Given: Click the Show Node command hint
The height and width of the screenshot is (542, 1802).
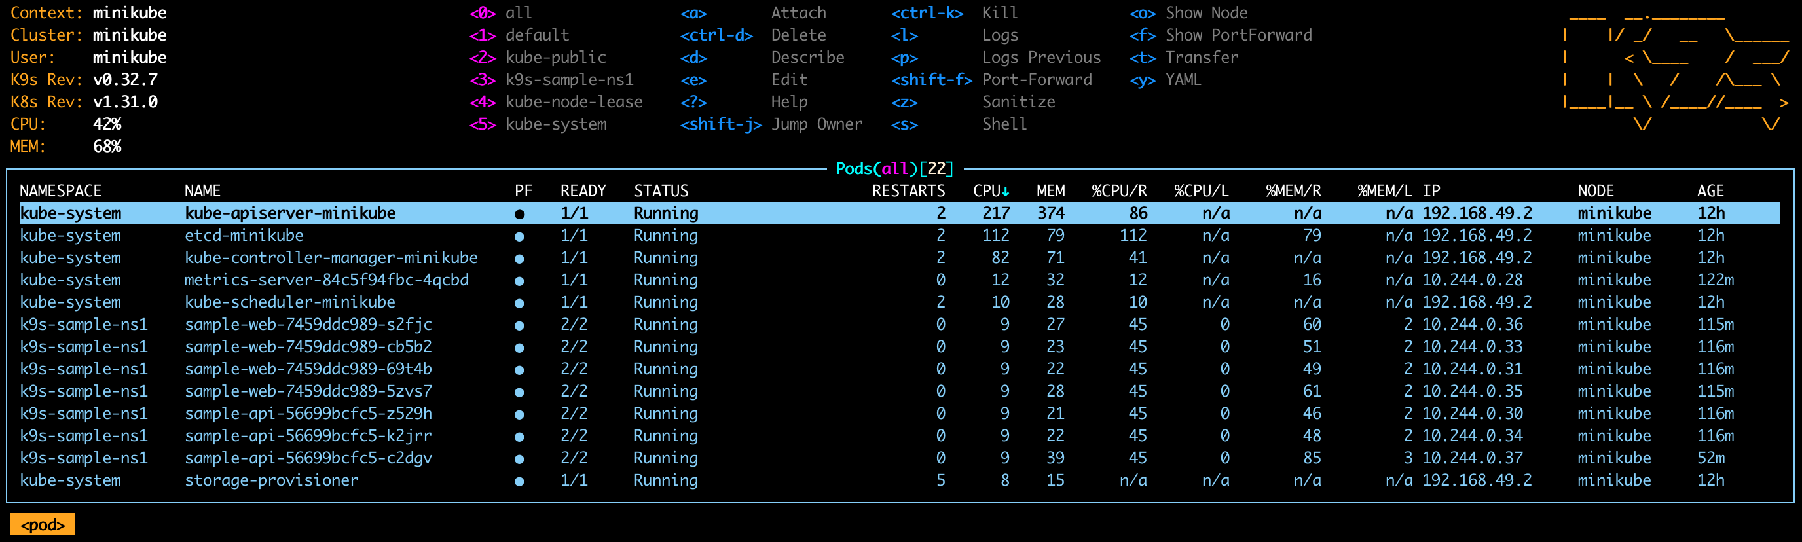Looking at the screenshot, I should click(1206, 13).
